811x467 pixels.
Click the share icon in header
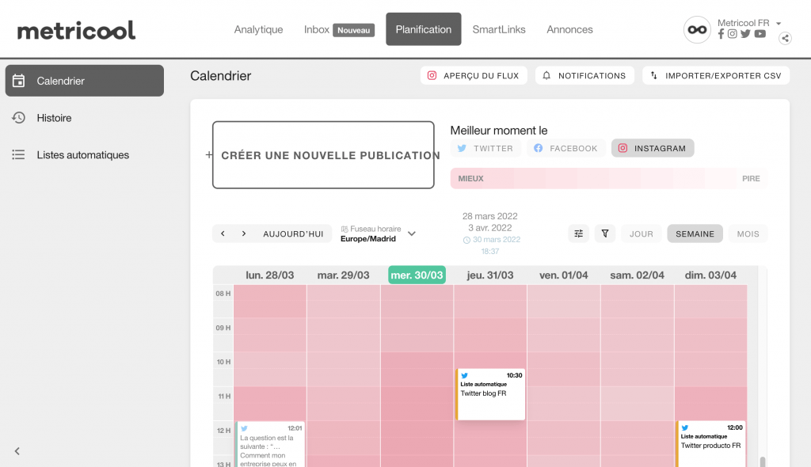tap(785, 38)
